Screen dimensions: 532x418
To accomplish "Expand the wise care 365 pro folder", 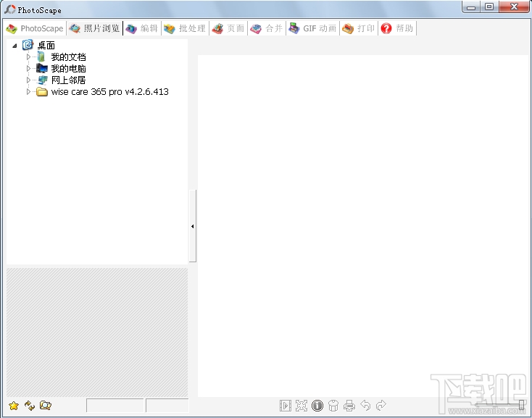I will [x=28, y=91].
